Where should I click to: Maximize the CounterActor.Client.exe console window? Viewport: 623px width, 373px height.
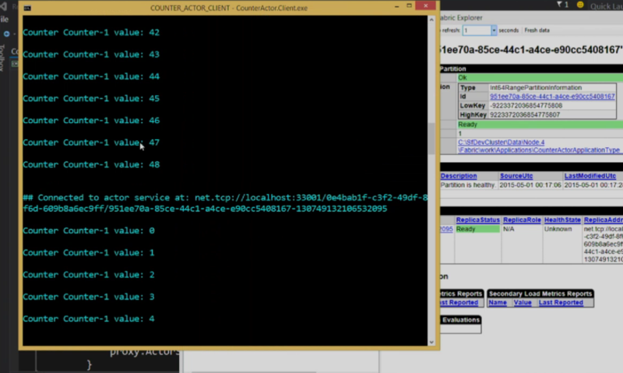(409, 6)
